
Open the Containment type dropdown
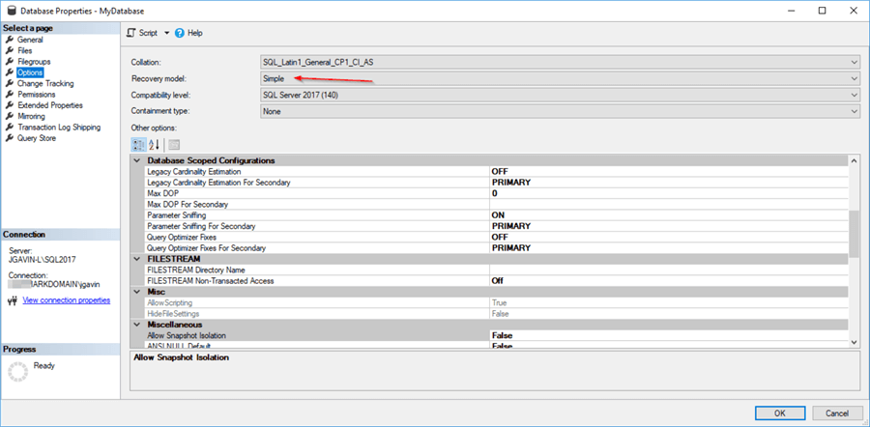(x=561, y=111)
